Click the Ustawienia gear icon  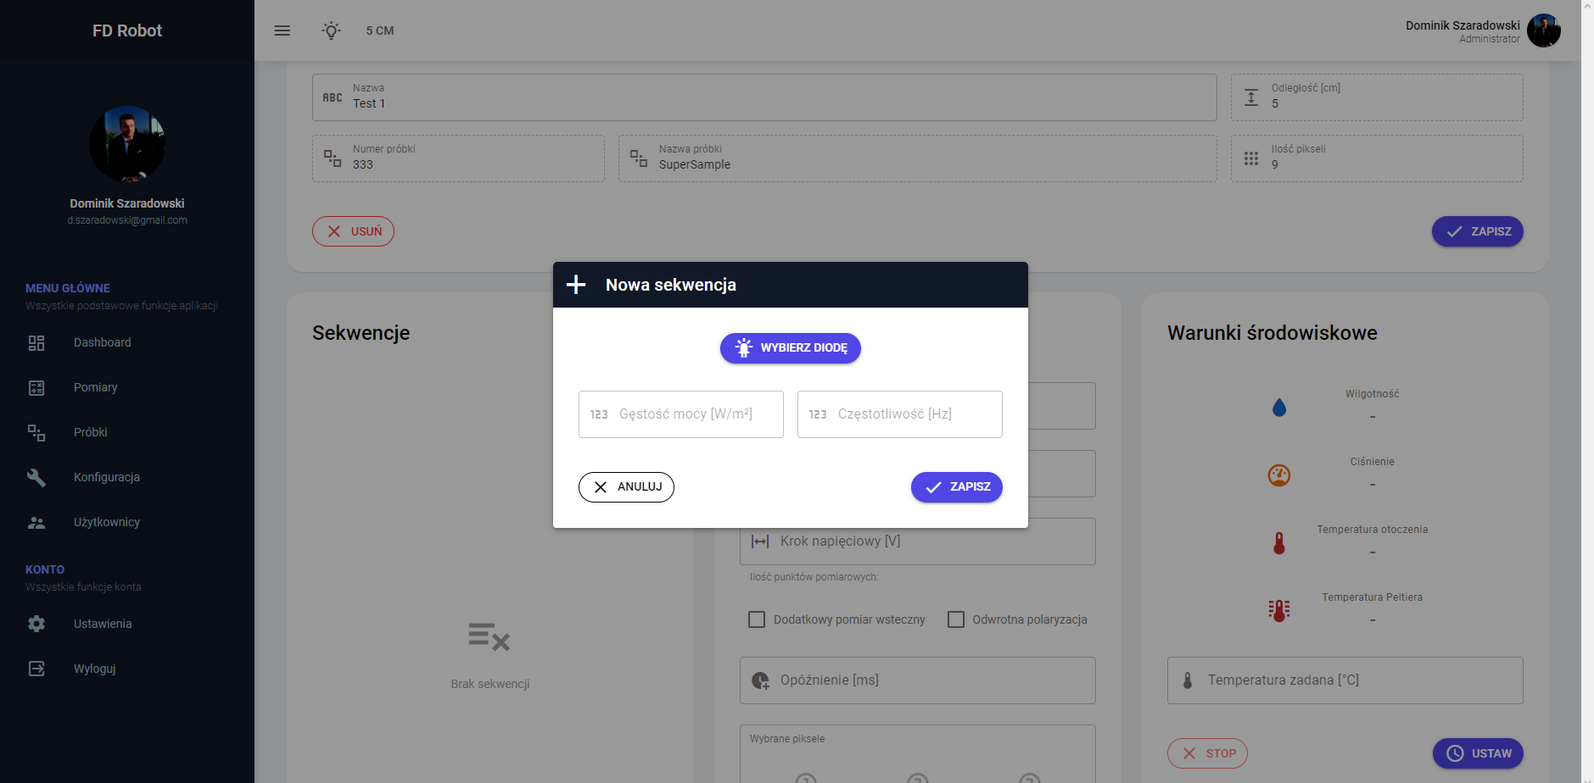point(36,624)
